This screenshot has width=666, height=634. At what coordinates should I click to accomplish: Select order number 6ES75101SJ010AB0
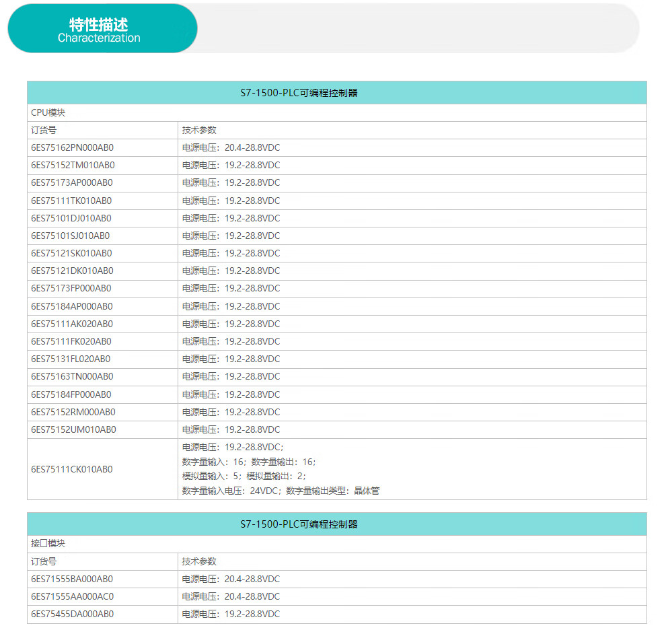click(x=71, y=236)
